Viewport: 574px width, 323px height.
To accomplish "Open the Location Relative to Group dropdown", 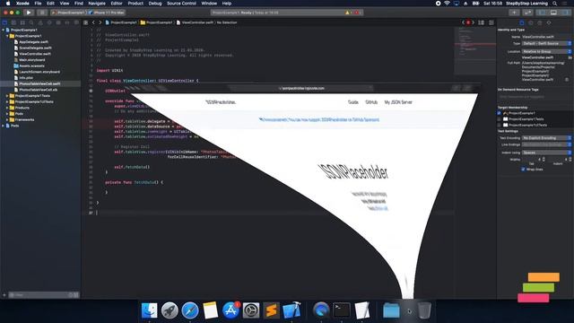I will coord(546,52).
